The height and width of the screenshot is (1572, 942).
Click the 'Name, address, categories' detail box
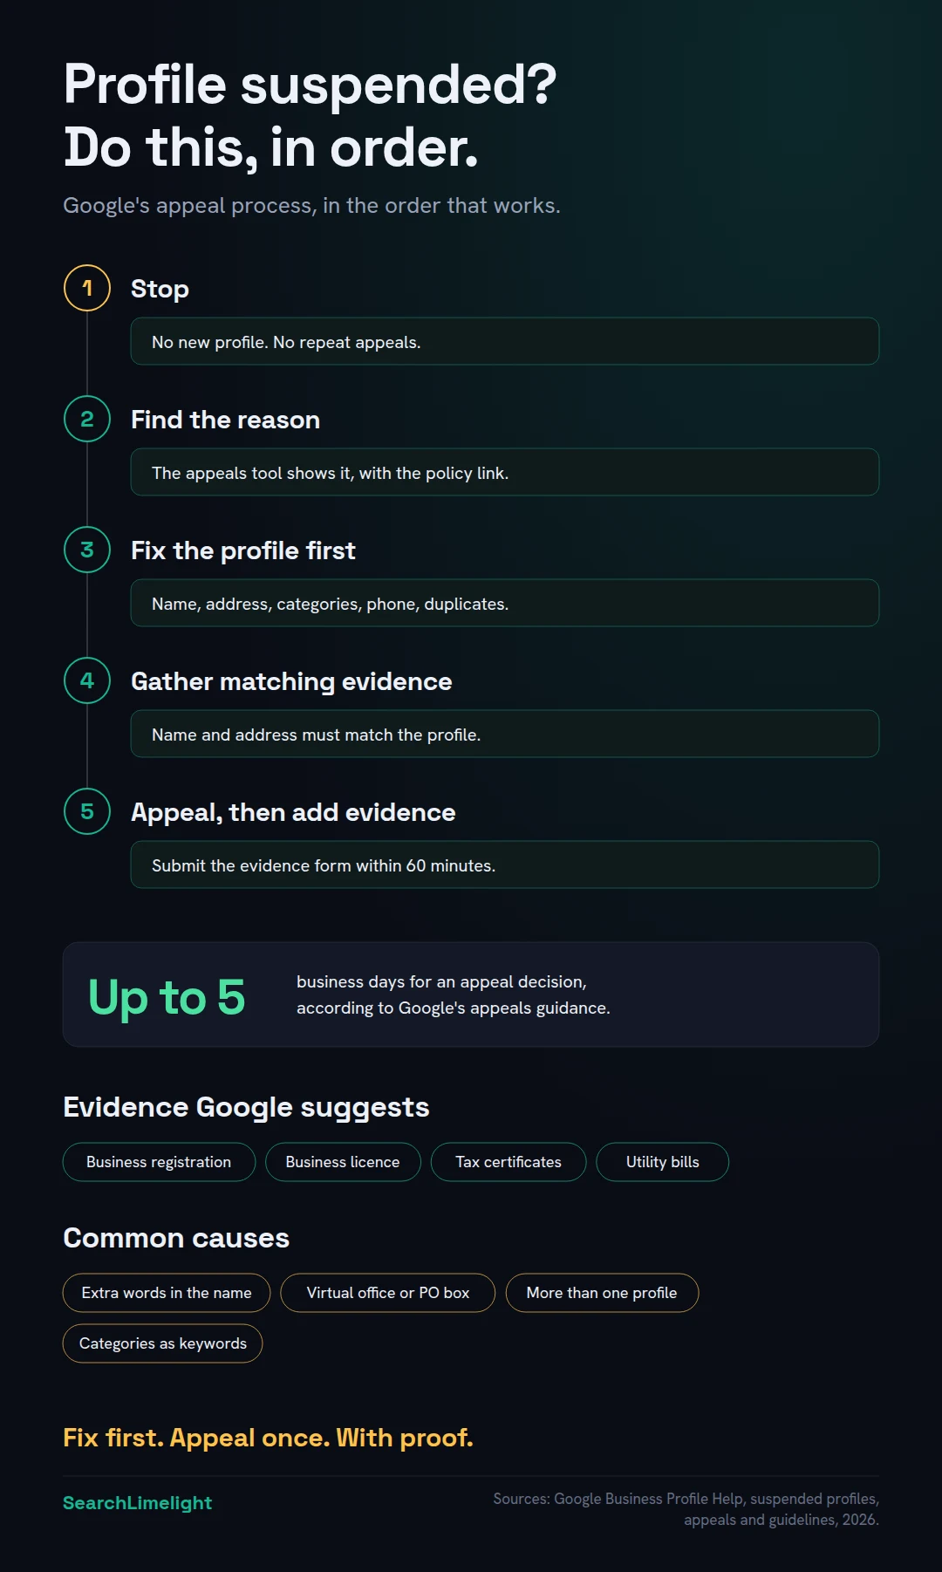505,603
